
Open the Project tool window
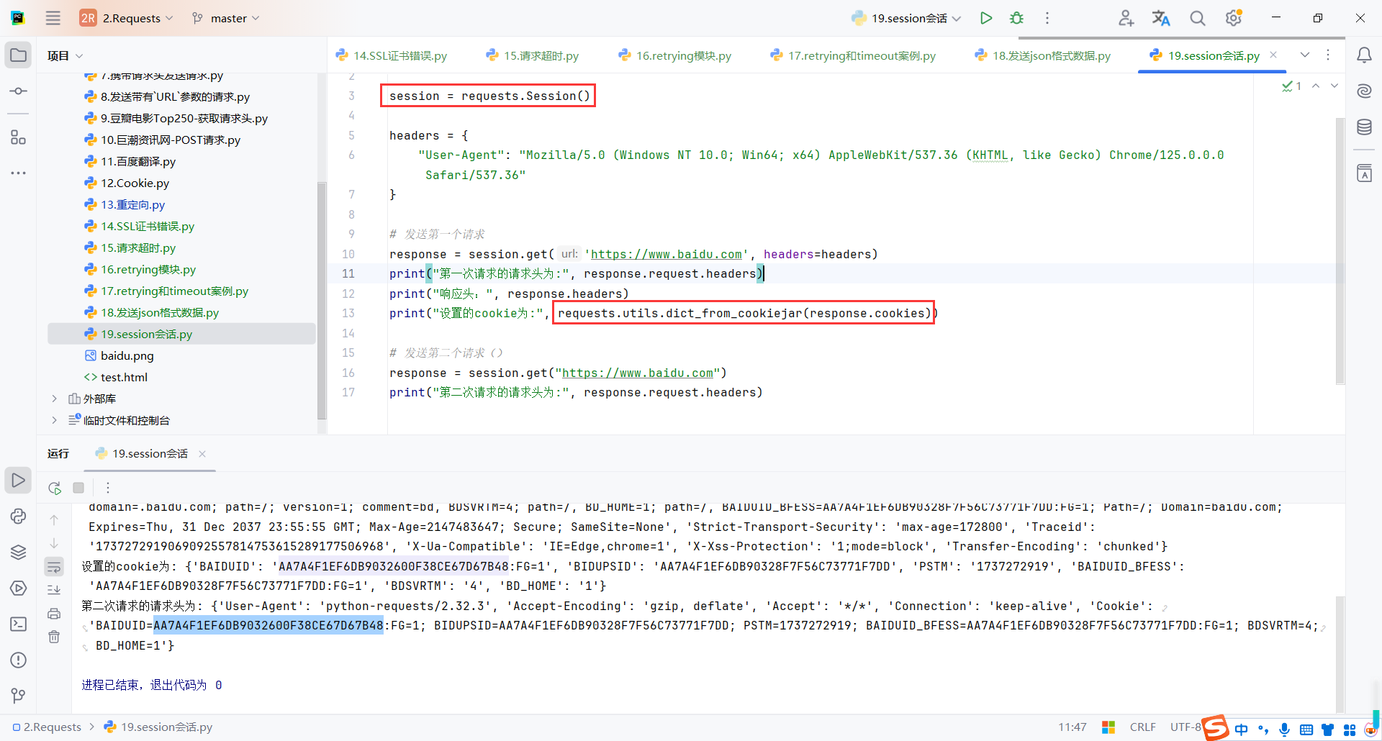click(18, 55)
